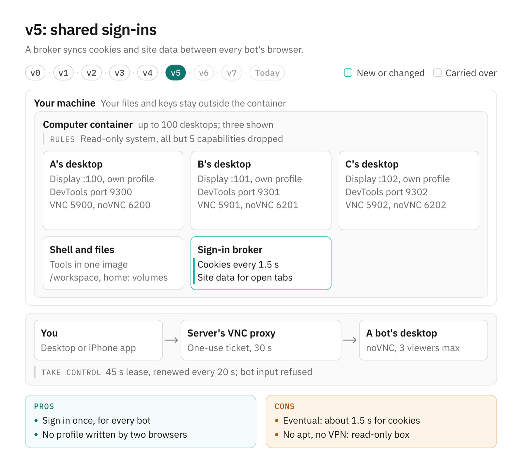Open the v7 version pill
522x468 pixels.
[x=232, y=73]
